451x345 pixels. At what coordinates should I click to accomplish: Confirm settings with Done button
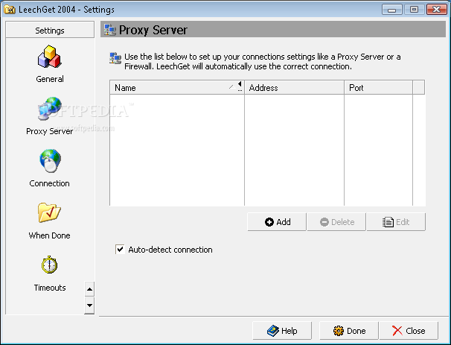tap(349, 331)
